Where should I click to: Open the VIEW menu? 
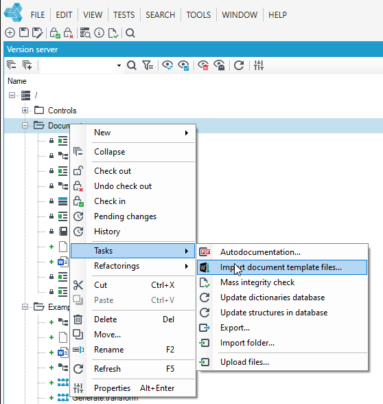click(93, 14)
